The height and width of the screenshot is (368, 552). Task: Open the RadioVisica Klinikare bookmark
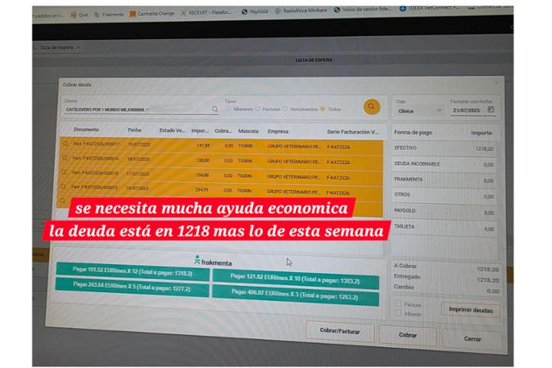tap(301, 11)
